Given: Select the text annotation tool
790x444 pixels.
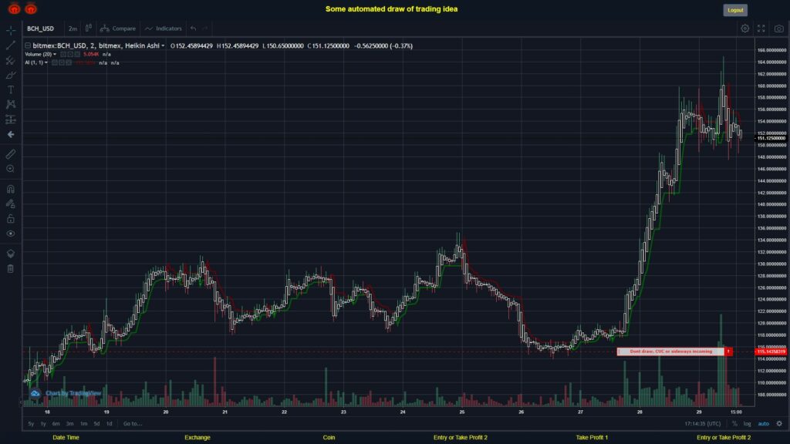Looking at the screenshot, I should pyautogui.click(x=11, y=89).
